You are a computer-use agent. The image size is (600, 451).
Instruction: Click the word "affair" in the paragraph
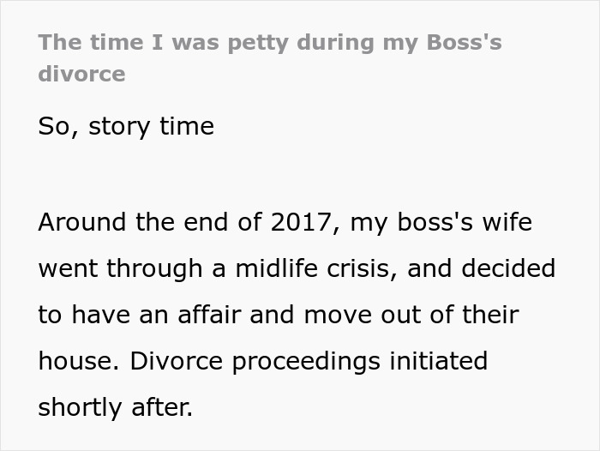coord(209,316)
